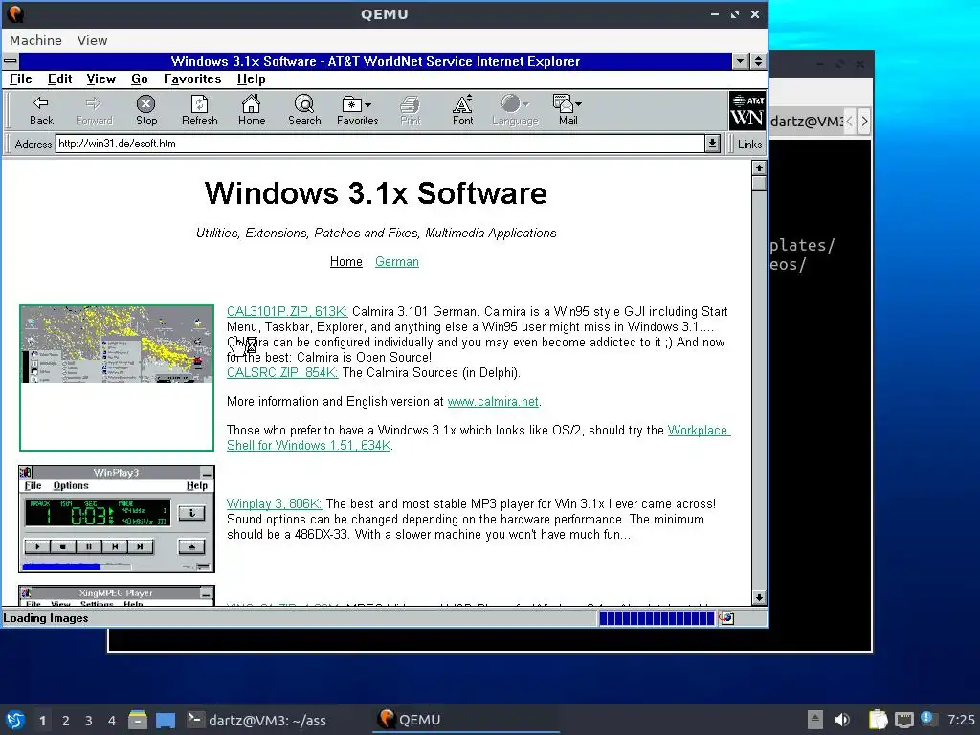The width and height of the screenshot is (980, 735).
Task: Open the volume control tray icon
Action: pyautogui.click(x=842, y=720)
